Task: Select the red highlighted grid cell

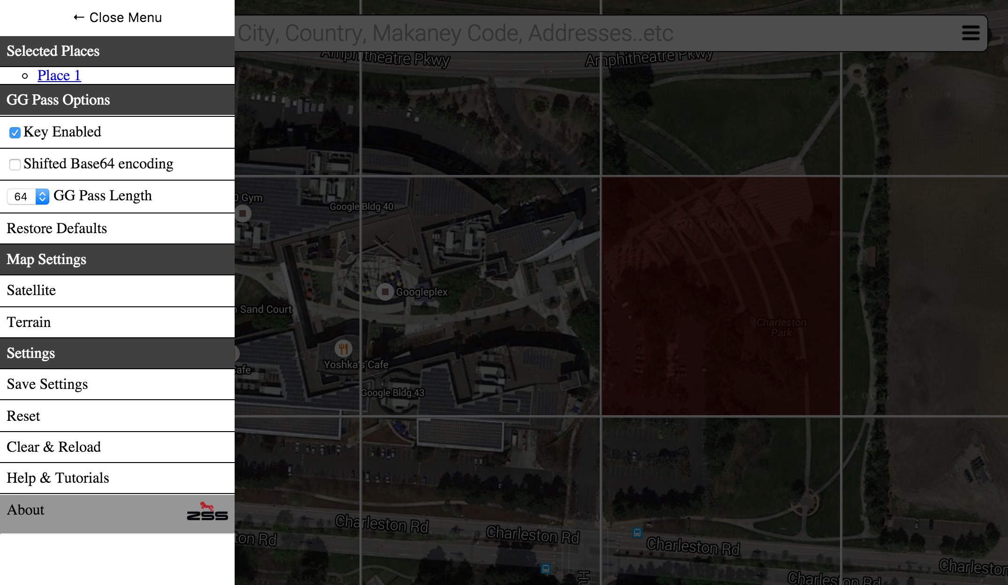Action: [x=721, y=296]
